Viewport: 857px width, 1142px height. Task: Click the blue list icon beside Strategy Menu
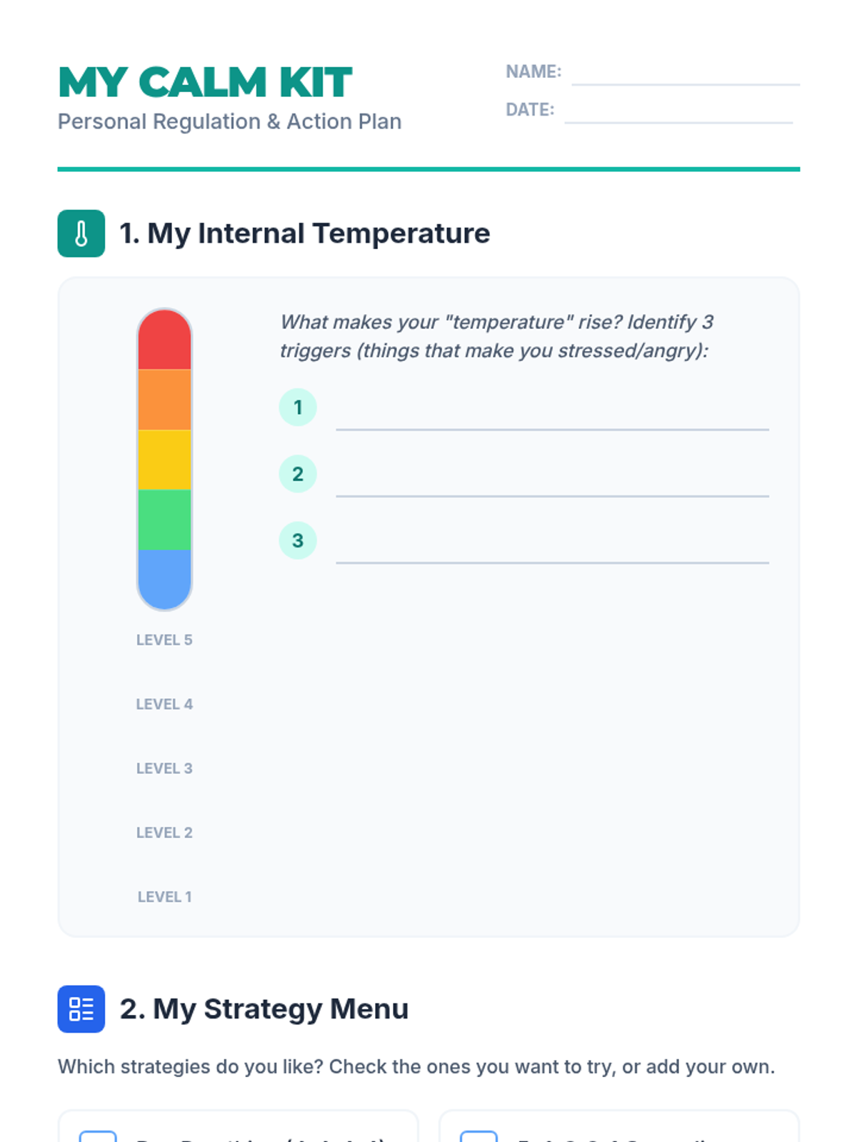pyautogui.click(x=81, y=1009)
